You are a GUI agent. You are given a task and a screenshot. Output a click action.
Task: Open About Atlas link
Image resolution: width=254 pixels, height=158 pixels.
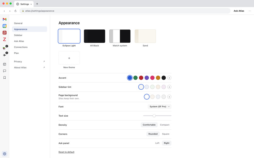30,67
